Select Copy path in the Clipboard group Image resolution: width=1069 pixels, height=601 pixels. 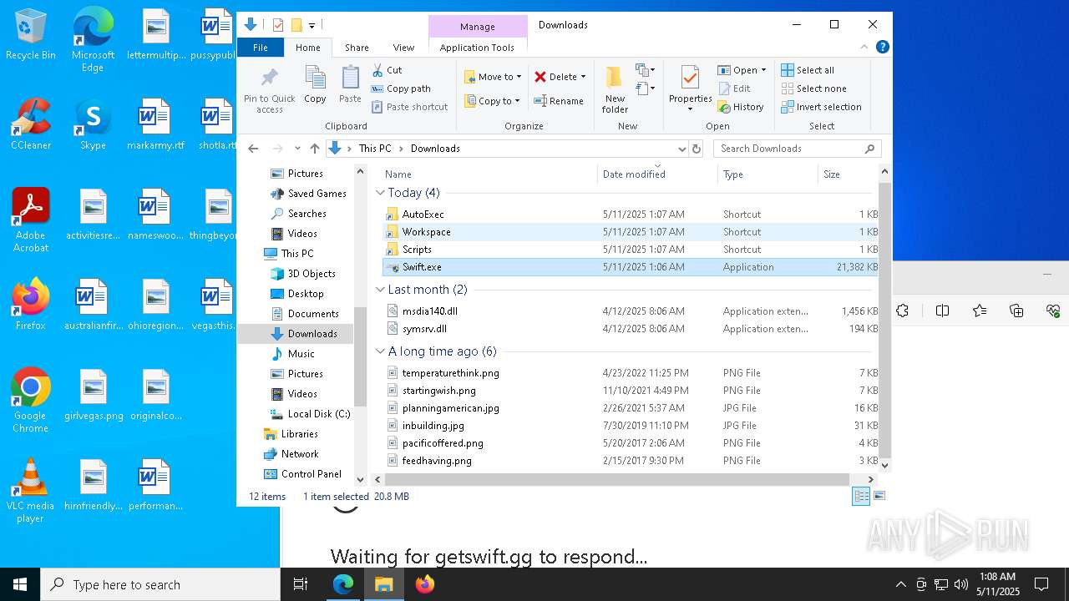point(401,88)
